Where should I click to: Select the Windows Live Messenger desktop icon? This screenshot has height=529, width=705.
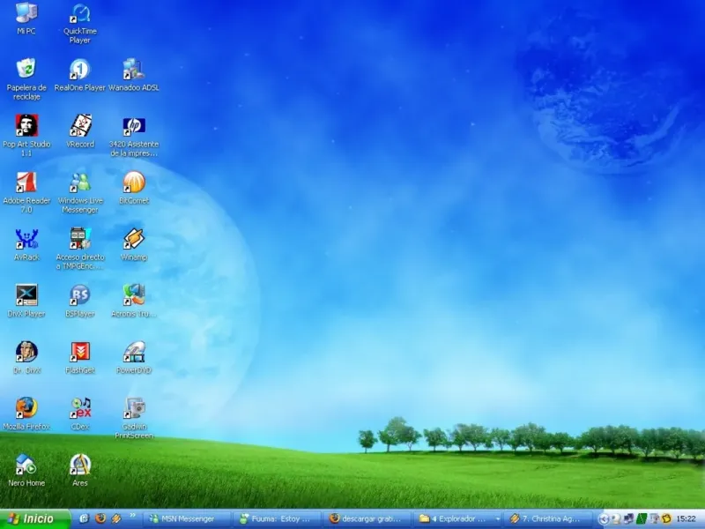tap(80, 192)
